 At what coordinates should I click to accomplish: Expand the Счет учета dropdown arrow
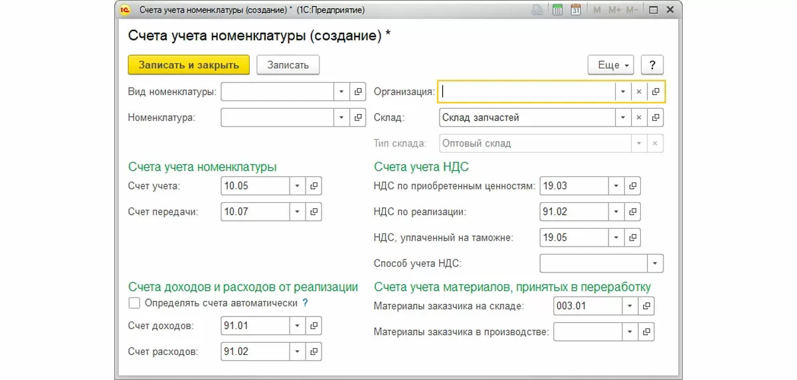click(x=298, y=186)
